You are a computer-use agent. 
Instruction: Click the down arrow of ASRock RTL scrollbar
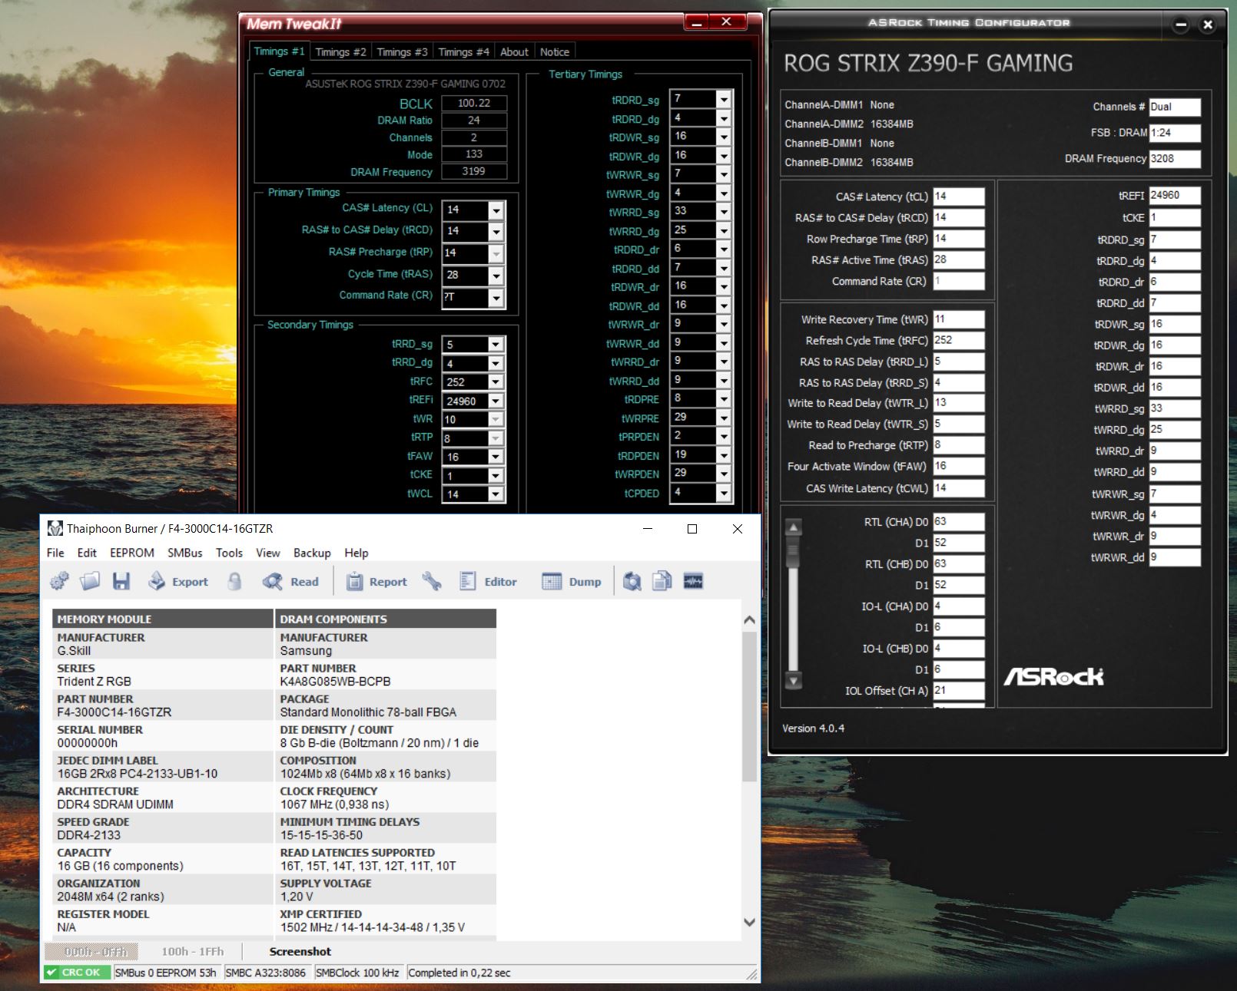click(x=794, y=680)
